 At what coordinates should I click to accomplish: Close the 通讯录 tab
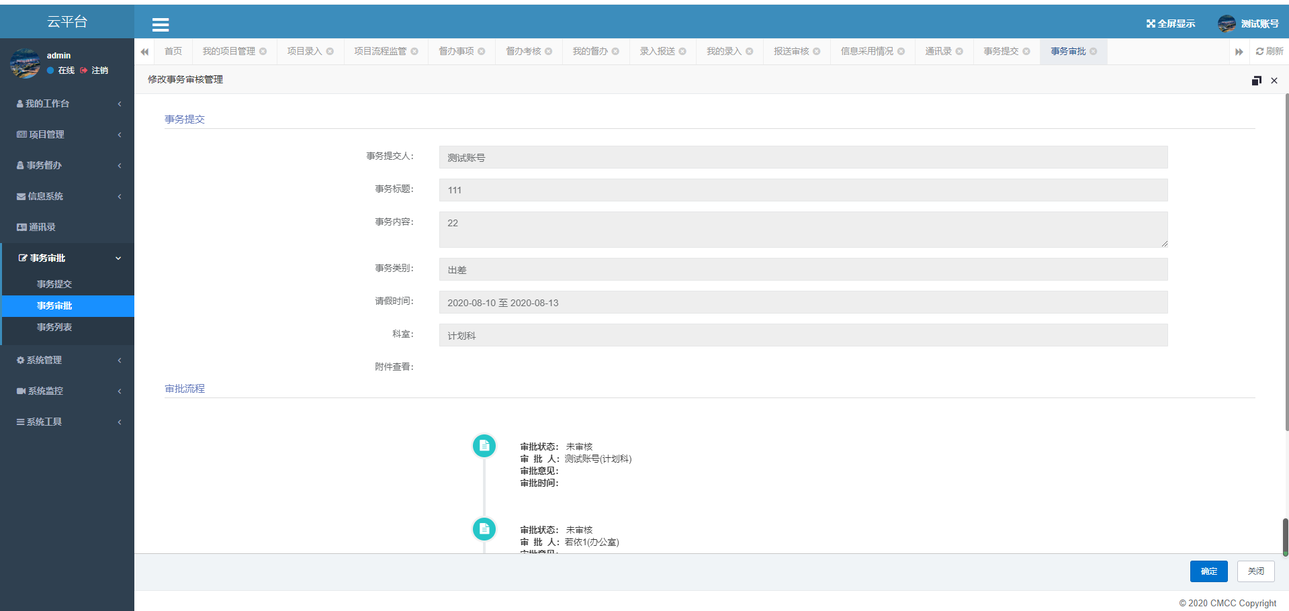[960, 52]
